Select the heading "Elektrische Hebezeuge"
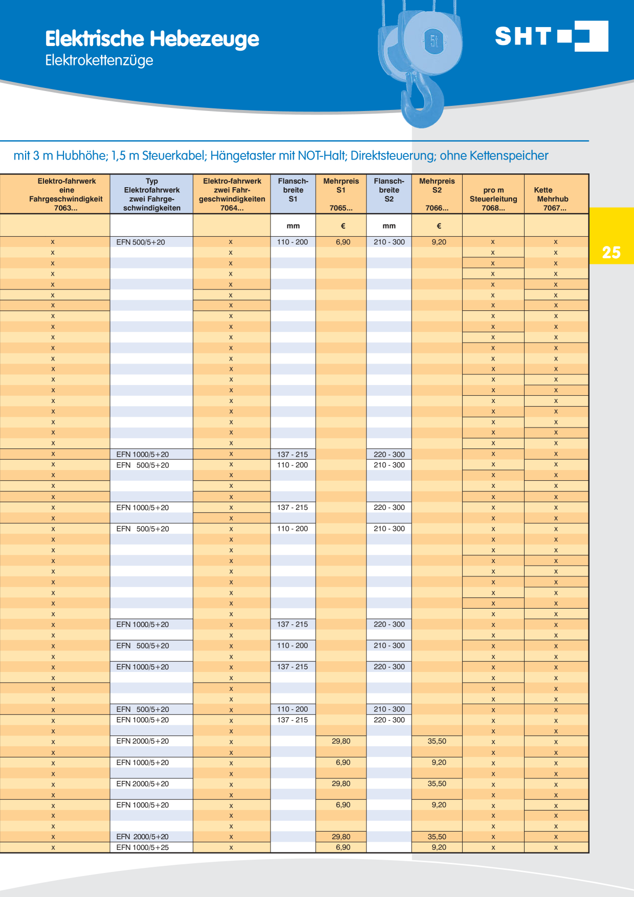The width and height of the screenshot is (634, 897). point(152,39)
